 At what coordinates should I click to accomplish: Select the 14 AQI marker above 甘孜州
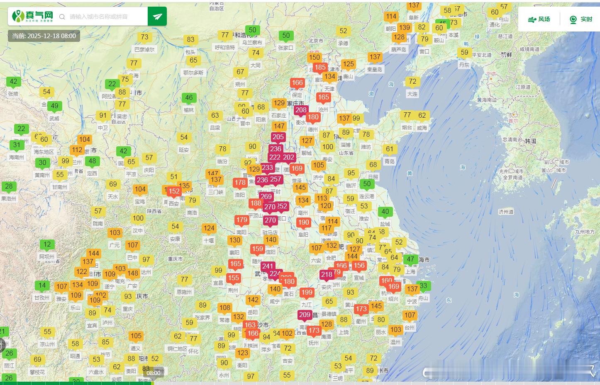point(42,286)
